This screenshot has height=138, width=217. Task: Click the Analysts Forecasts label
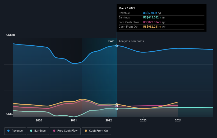point(131,41)
